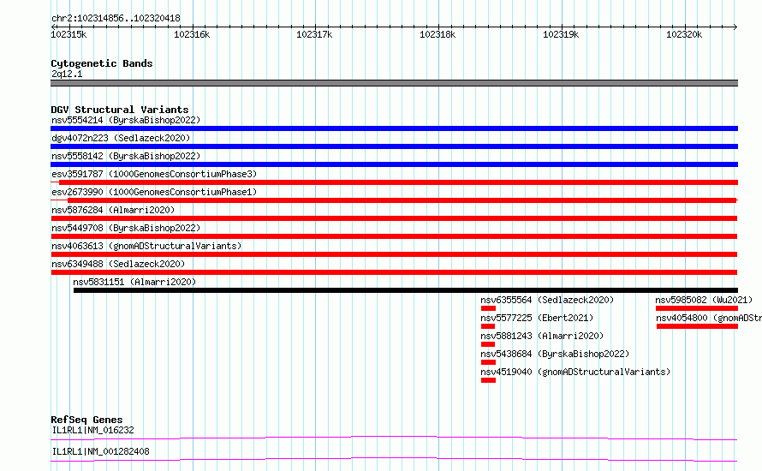Image resolution: width=762 pixels, height=471 pixels.
Task: Click the red bar under nsv5449708
Action: [x=394, y=236]
